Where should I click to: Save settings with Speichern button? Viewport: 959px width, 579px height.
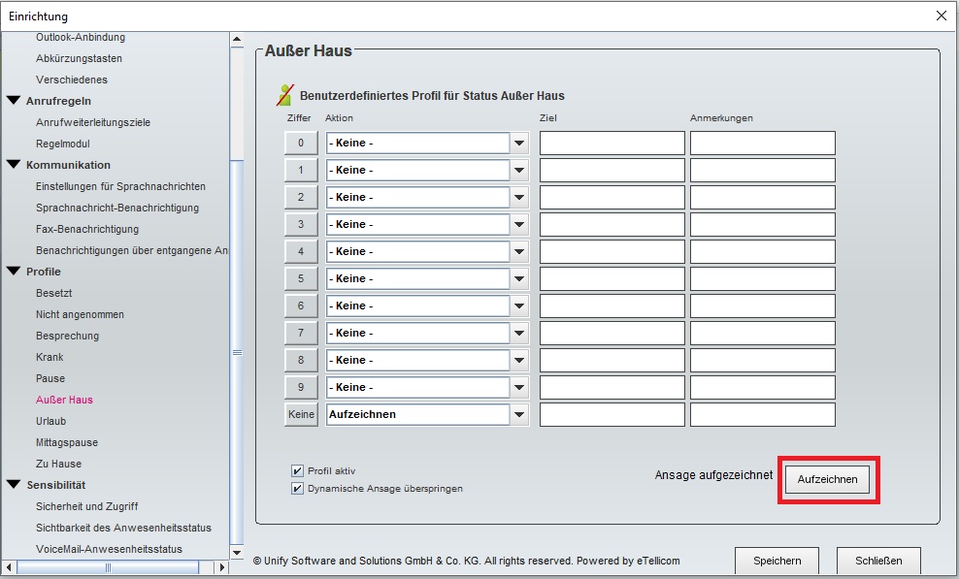click(x=777, y=561)
